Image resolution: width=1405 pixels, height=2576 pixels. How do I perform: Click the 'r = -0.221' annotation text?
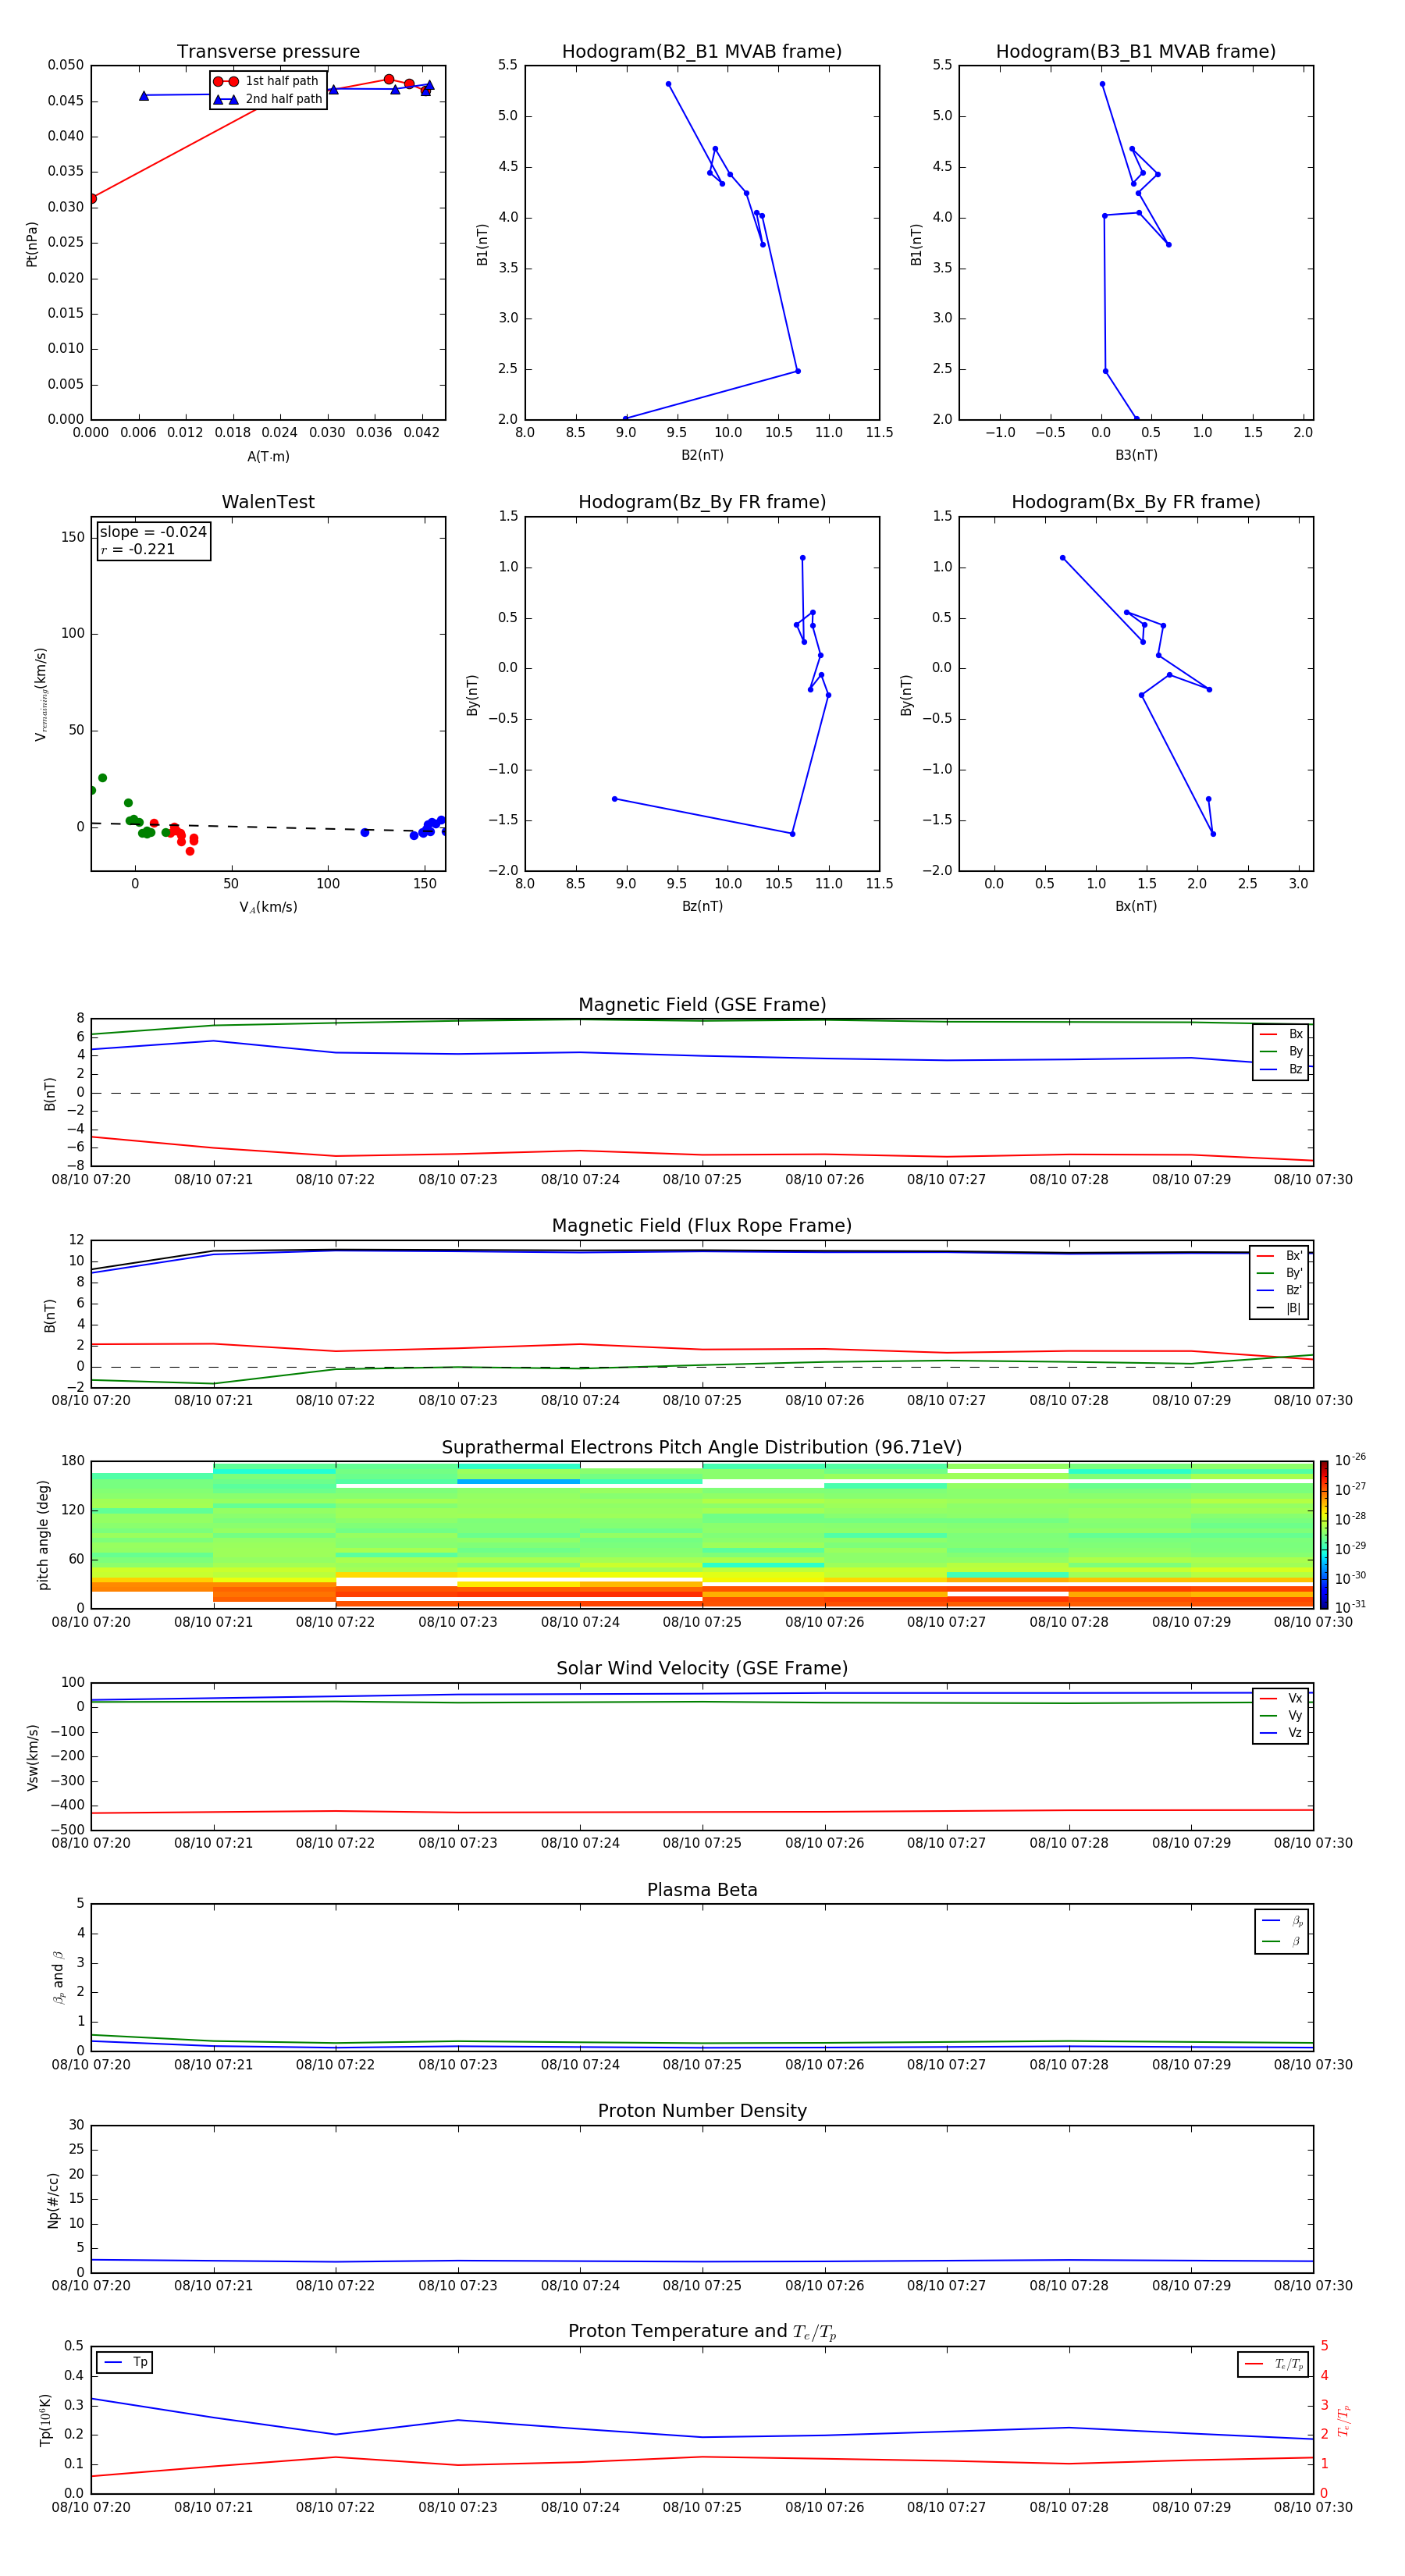(138, 549)
